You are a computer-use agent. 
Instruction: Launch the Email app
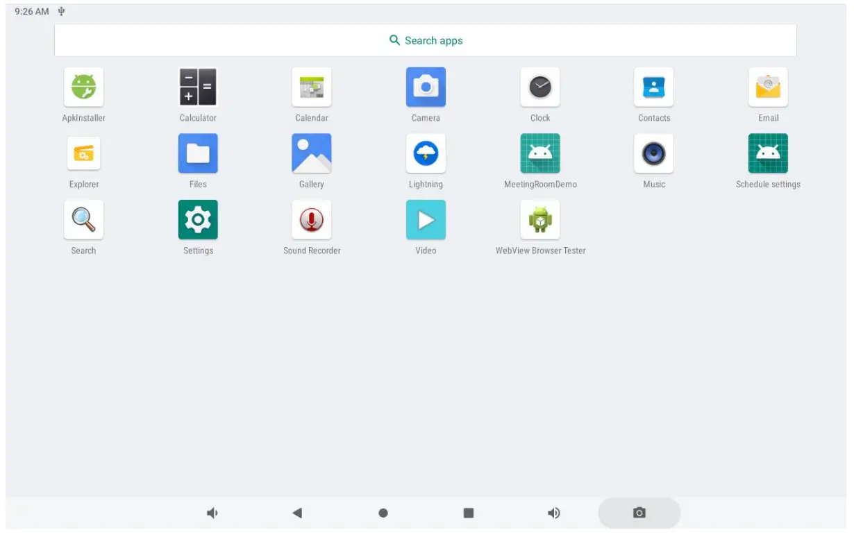tap(768, 87)
